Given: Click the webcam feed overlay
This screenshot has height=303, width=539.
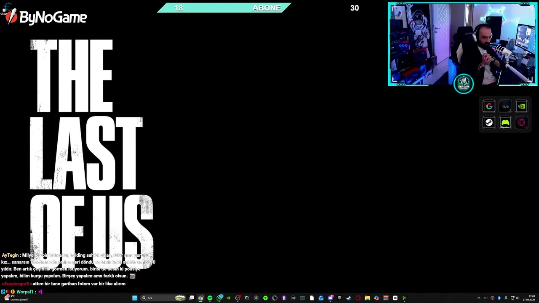Looking at the screenshot, I should 462,44.
